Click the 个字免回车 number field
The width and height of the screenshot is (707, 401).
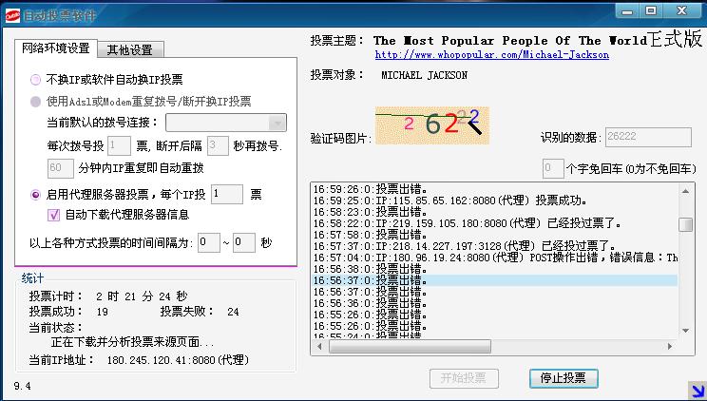coord(553,169)
